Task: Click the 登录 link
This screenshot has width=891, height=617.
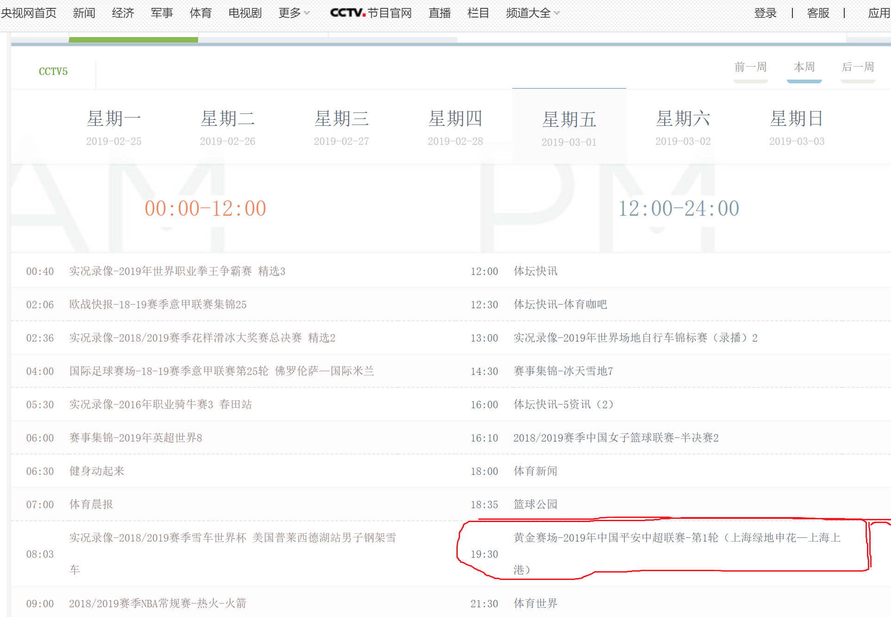Action: click(x=766, y=13)
